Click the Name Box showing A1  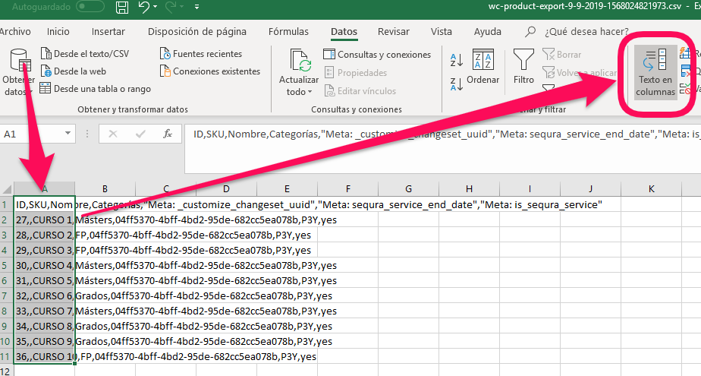(31, 134)
